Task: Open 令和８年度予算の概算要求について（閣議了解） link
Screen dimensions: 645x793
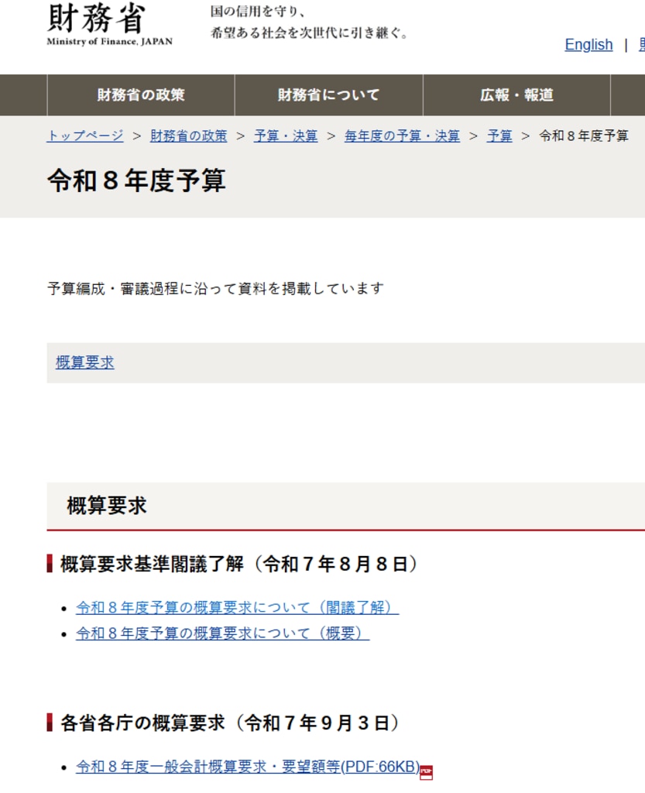Action: pyautogui.click(x=237, y=608)
